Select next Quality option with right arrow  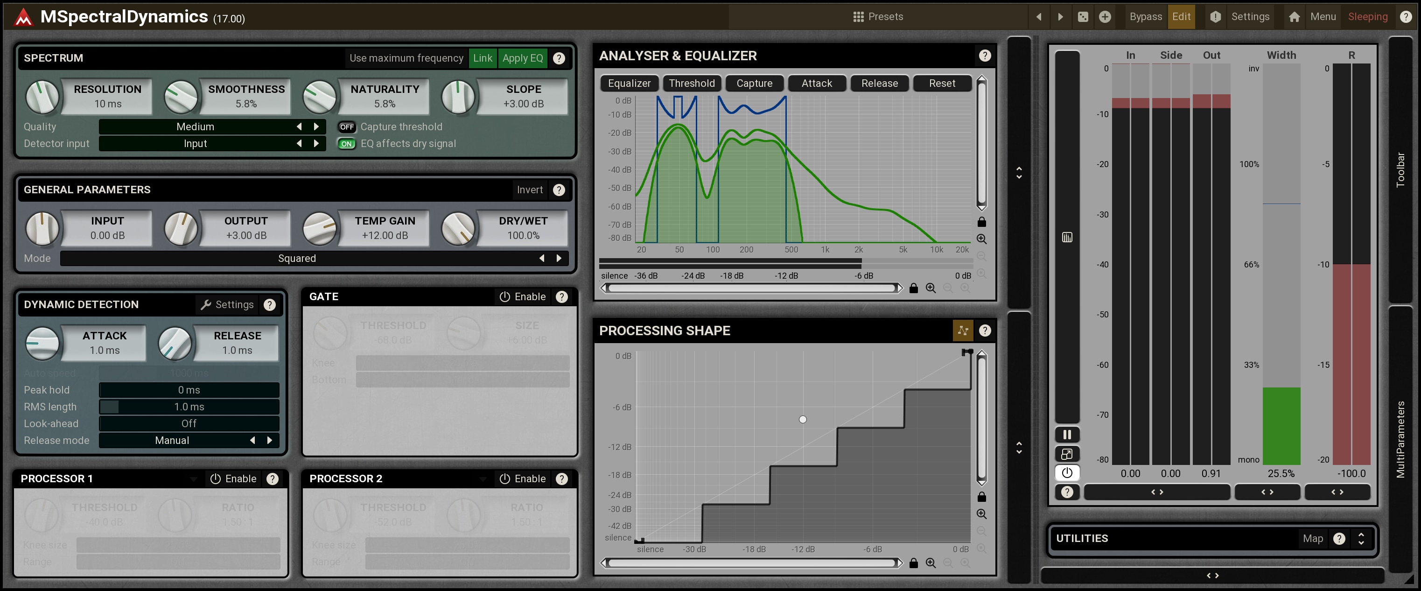click(316, 127)
